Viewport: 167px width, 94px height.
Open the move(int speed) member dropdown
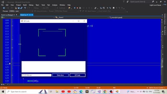click(162, 17)
